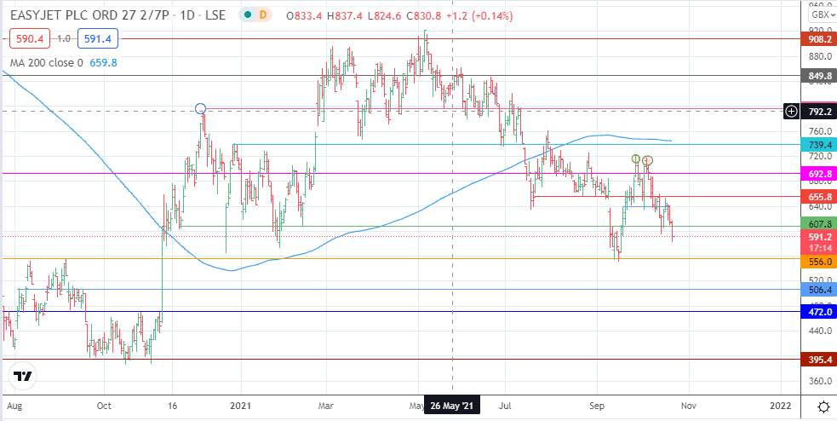Click the magenta 692.8 price label
Viewport: 837px width, 421px height.
click(x=819, y=173)
